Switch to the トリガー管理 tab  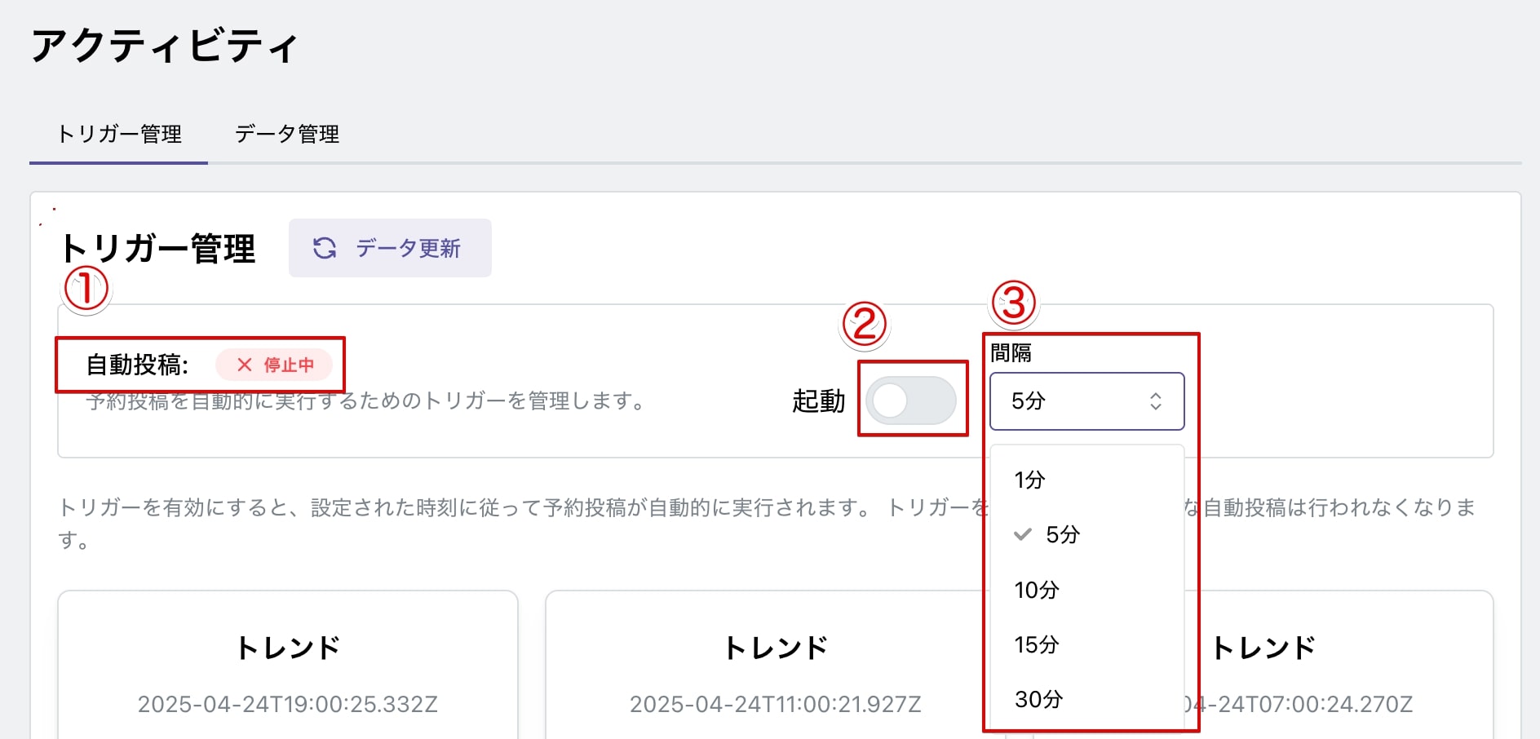click(x=119, y=134)
